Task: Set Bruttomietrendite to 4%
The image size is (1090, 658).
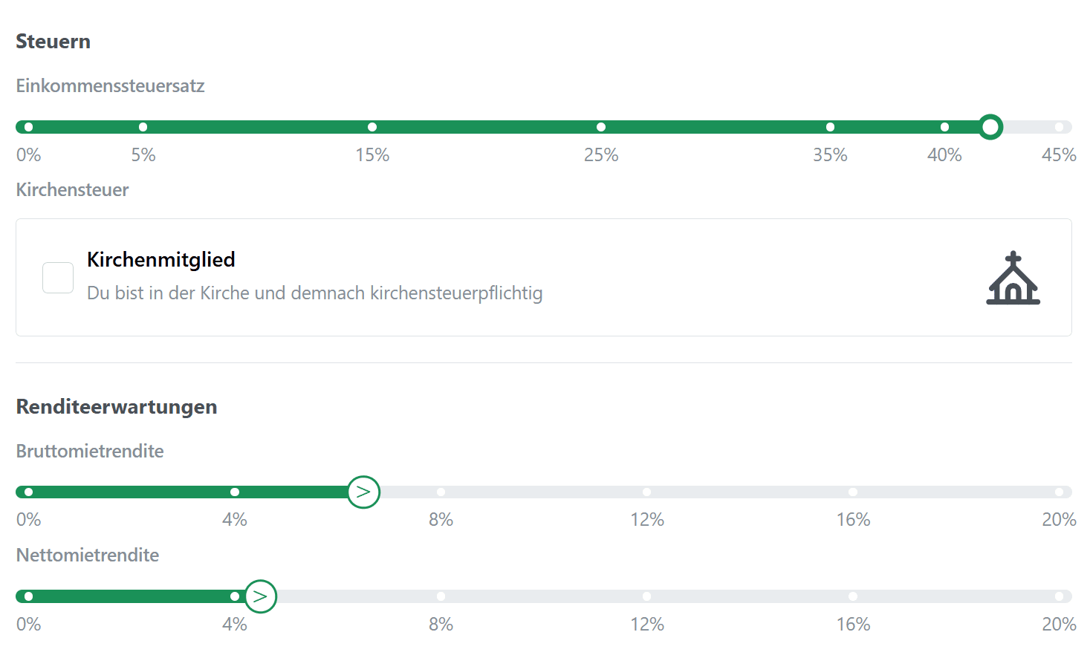Action: pyautogui.click(x=235, y=492)
